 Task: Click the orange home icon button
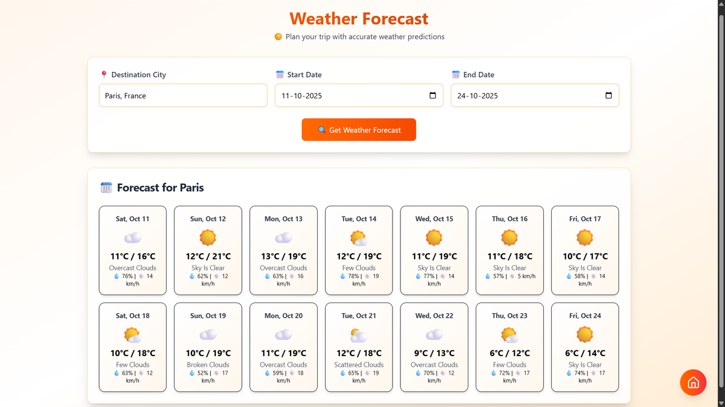[x=693, y=383]
